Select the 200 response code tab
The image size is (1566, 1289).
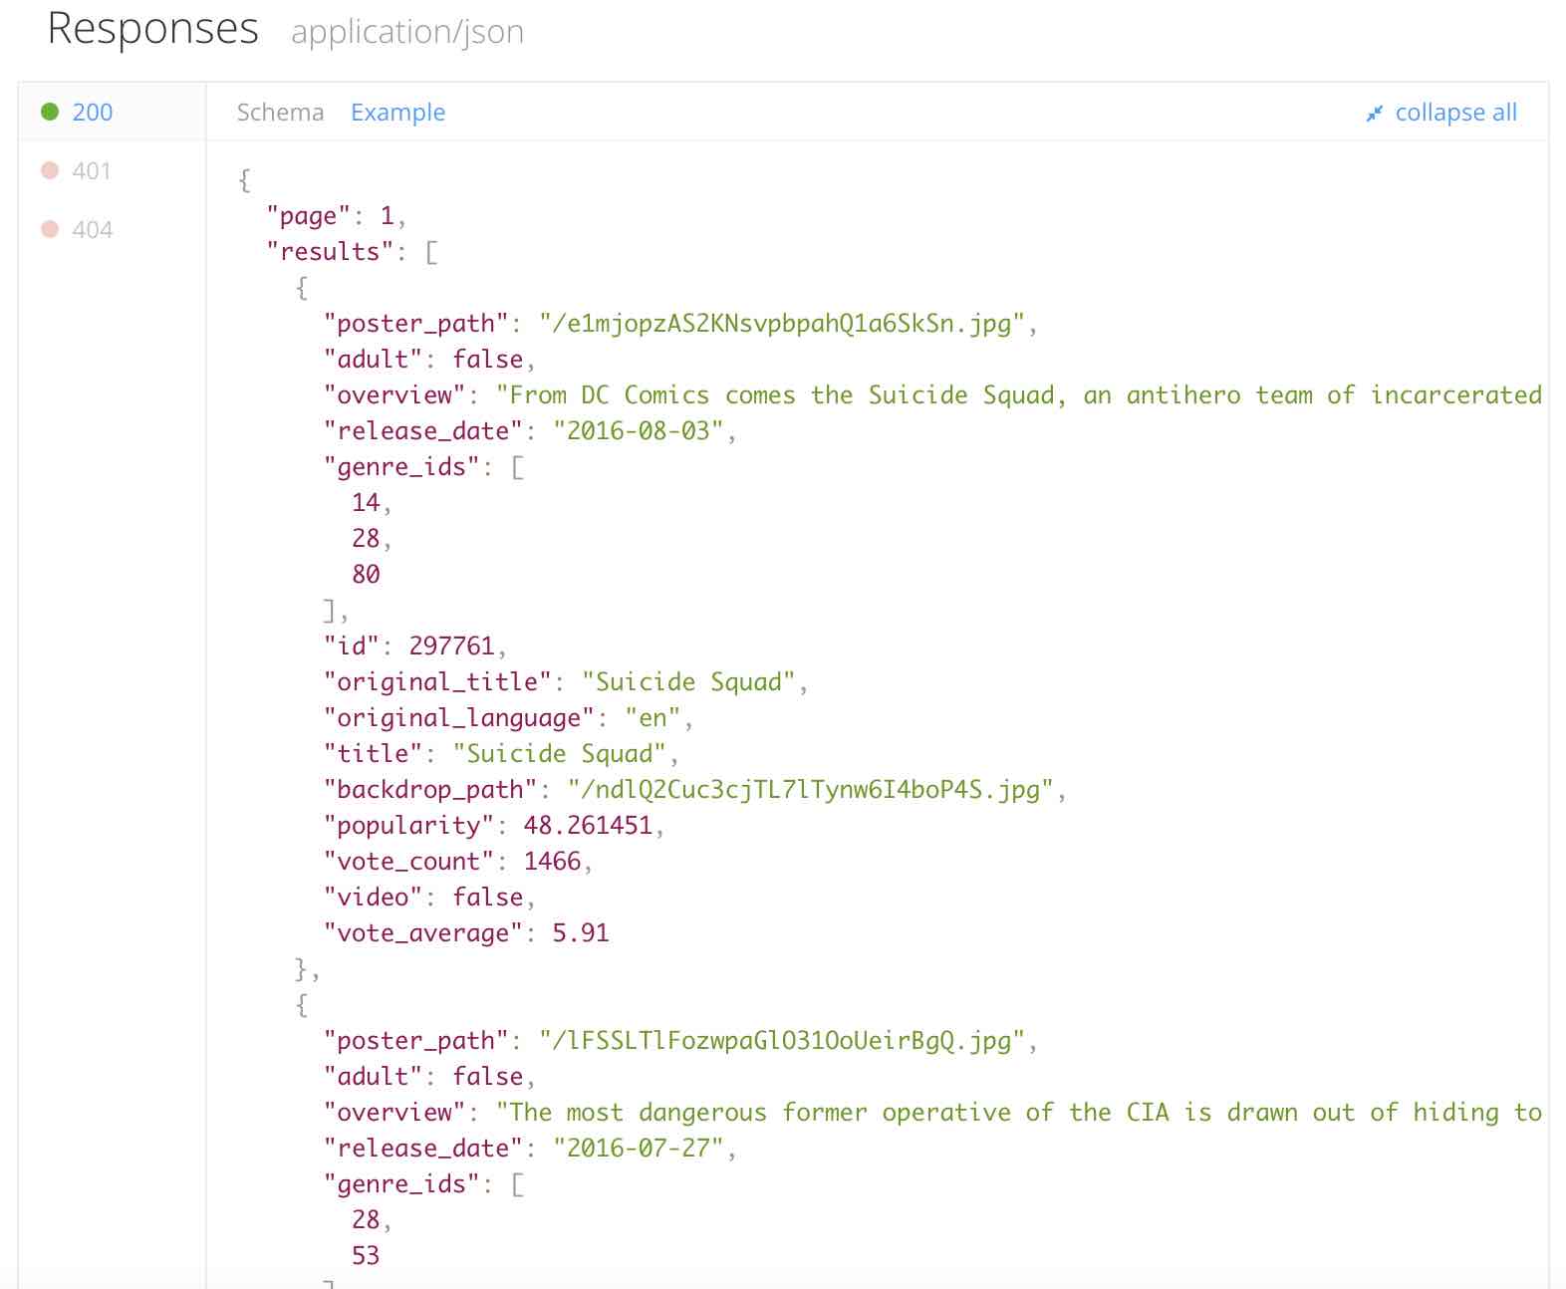click(x=112, y=112)
